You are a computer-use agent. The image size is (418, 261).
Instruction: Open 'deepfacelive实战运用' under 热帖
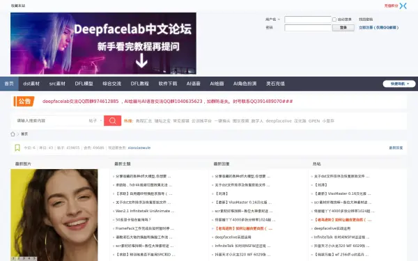pyautogui.click(x=332, y=228)
